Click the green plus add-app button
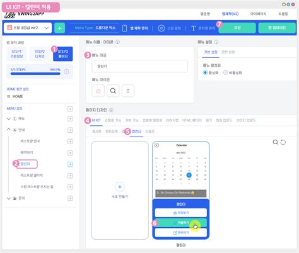Viewport: 299px width, 253px height. pyautogui.click(x=59, y=28)
